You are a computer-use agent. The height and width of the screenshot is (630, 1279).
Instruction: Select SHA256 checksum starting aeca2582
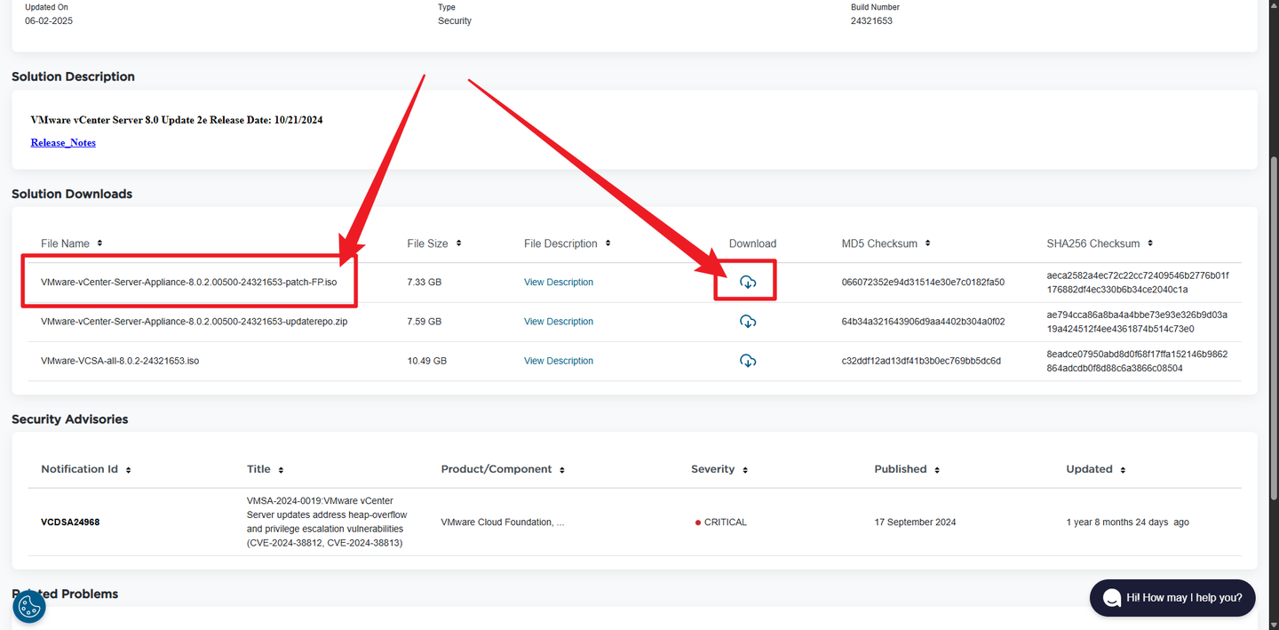(x=1138, y=283)
